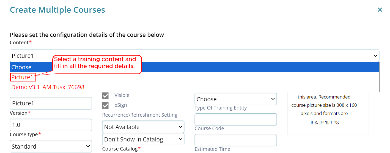This screenshot has height=153, width=390.
Task: Open the Don't Show in Catalog dropdown
Action: [143, 139]
